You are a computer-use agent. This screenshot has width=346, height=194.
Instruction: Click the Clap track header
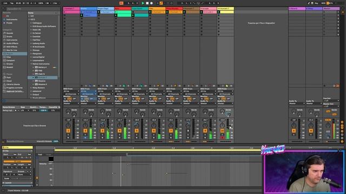(157, 9)
